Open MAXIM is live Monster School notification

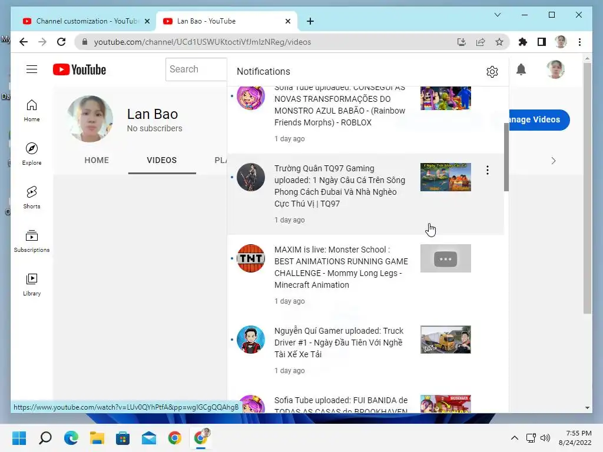(365, 275)
